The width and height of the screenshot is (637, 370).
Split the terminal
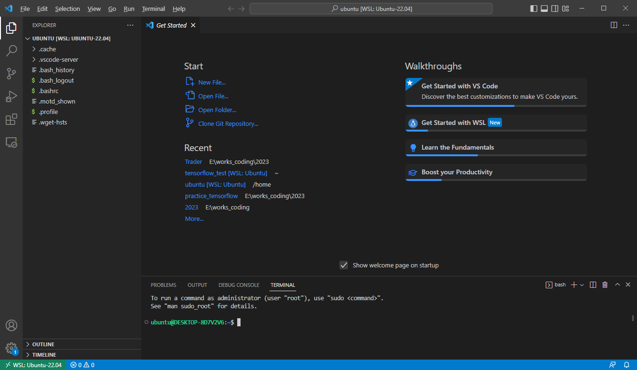[593, 285]
